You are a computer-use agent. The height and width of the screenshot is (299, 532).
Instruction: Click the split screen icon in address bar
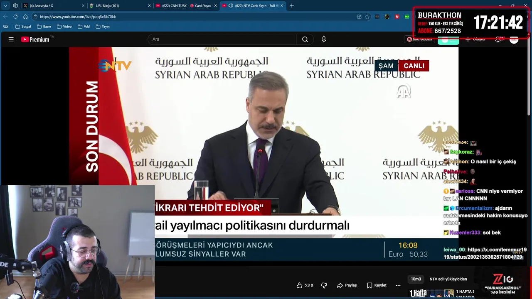point(359,17)
